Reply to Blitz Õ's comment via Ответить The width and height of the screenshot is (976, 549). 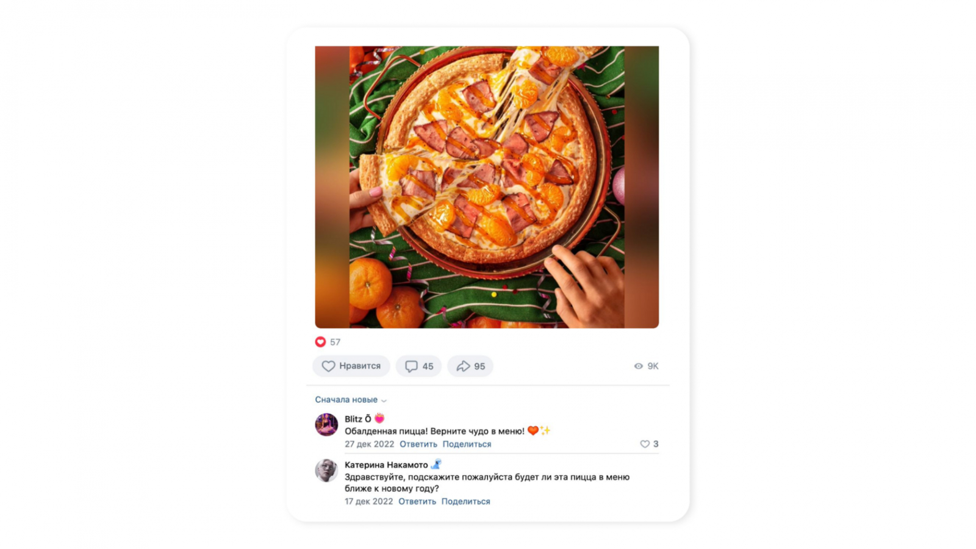coord(418,444)
